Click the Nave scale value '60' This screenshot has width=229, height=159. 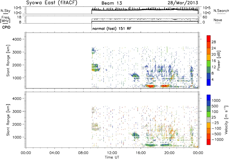(205, 17)
